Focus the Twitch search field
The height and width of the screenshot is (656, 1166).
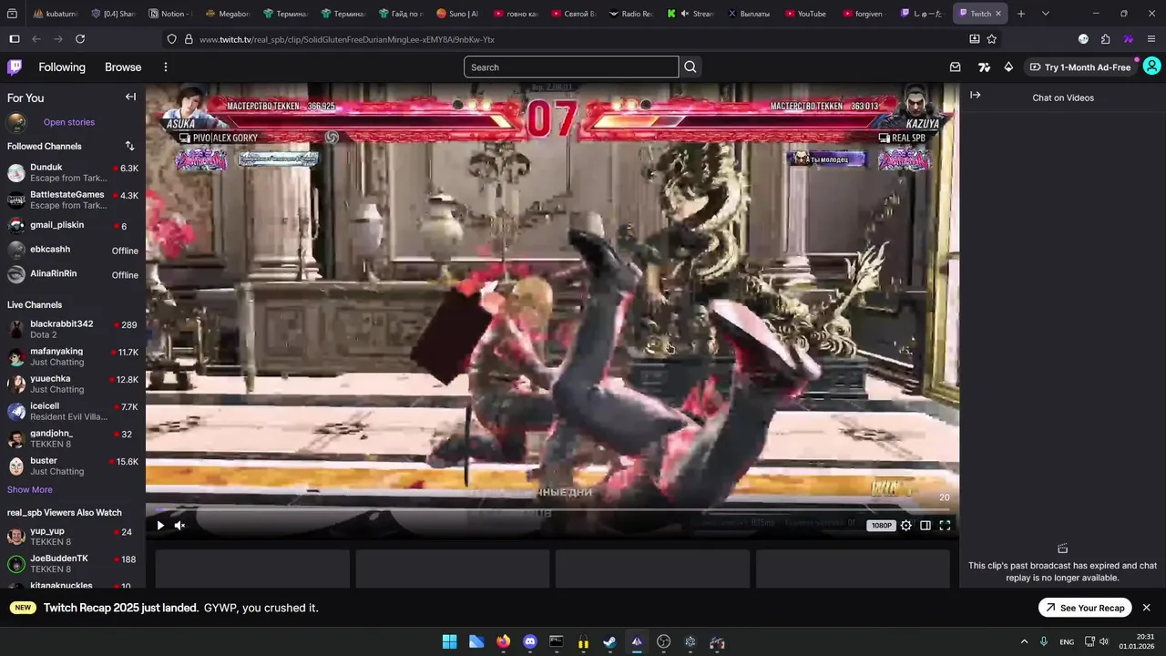coord(571,67)
